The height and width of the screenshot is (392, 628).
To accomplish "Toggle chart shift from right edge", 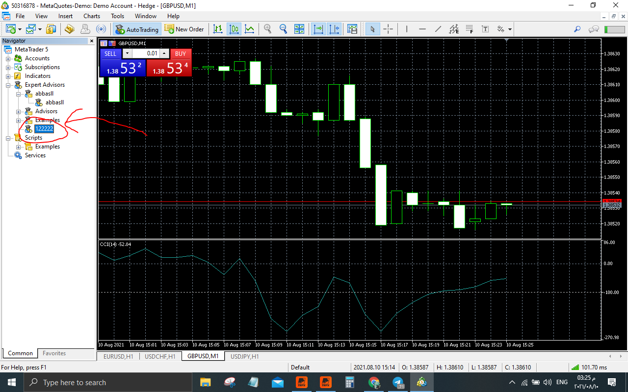I will (x=334, y=29).
